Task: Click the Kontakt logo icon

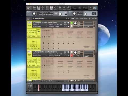Action: [x=29, y=8]
